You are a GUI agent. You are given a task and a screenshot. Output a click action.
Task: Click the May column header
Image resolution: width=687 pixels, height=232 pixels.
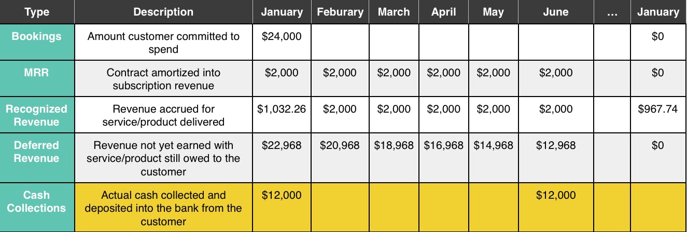pyautogui.click(x=493, y=12)
